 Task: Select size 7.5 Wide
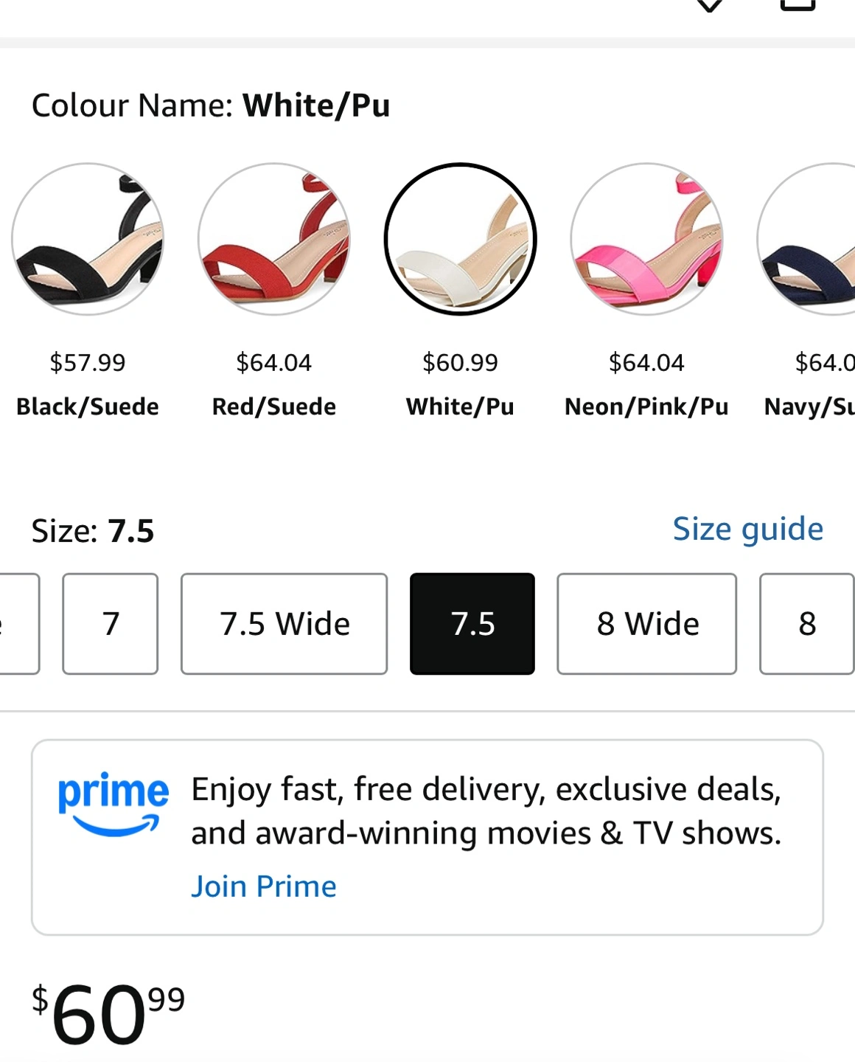284,624
